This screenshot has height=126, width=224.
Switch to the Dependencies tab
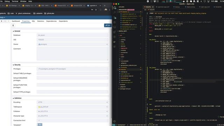tap(51, 21)
